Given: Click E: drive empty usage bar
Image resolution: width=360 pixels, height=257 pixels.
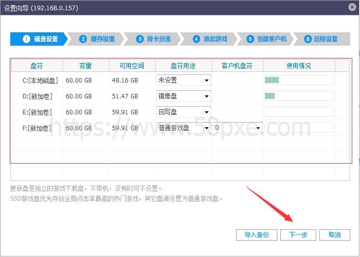Looking at the screenshot, I should 299,112.
